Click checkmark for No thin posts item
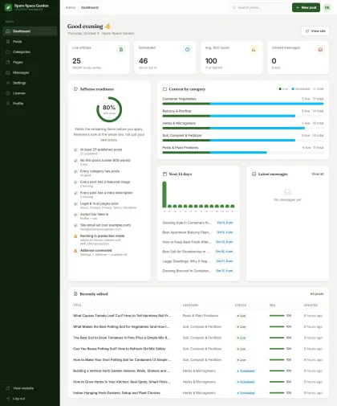Viewport: 337px width, 406px height. click(75, 161)
